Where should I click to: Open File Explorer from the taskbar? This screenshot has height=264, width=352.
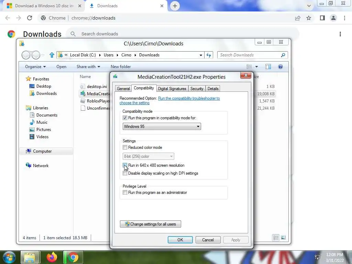click(30, 257)
